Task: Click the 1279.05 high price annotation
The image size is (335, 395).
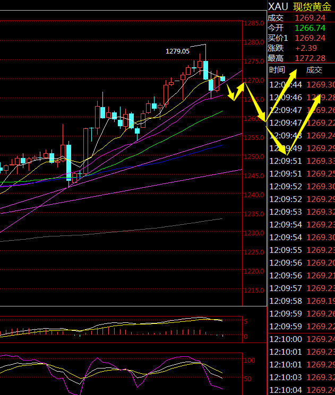Action: (x=177, y=51)
